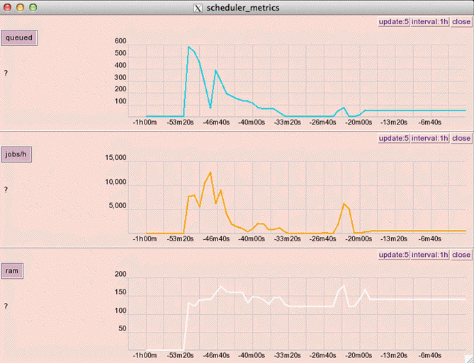
Task: Click the X icon in title bar
Action: (198, 7)
